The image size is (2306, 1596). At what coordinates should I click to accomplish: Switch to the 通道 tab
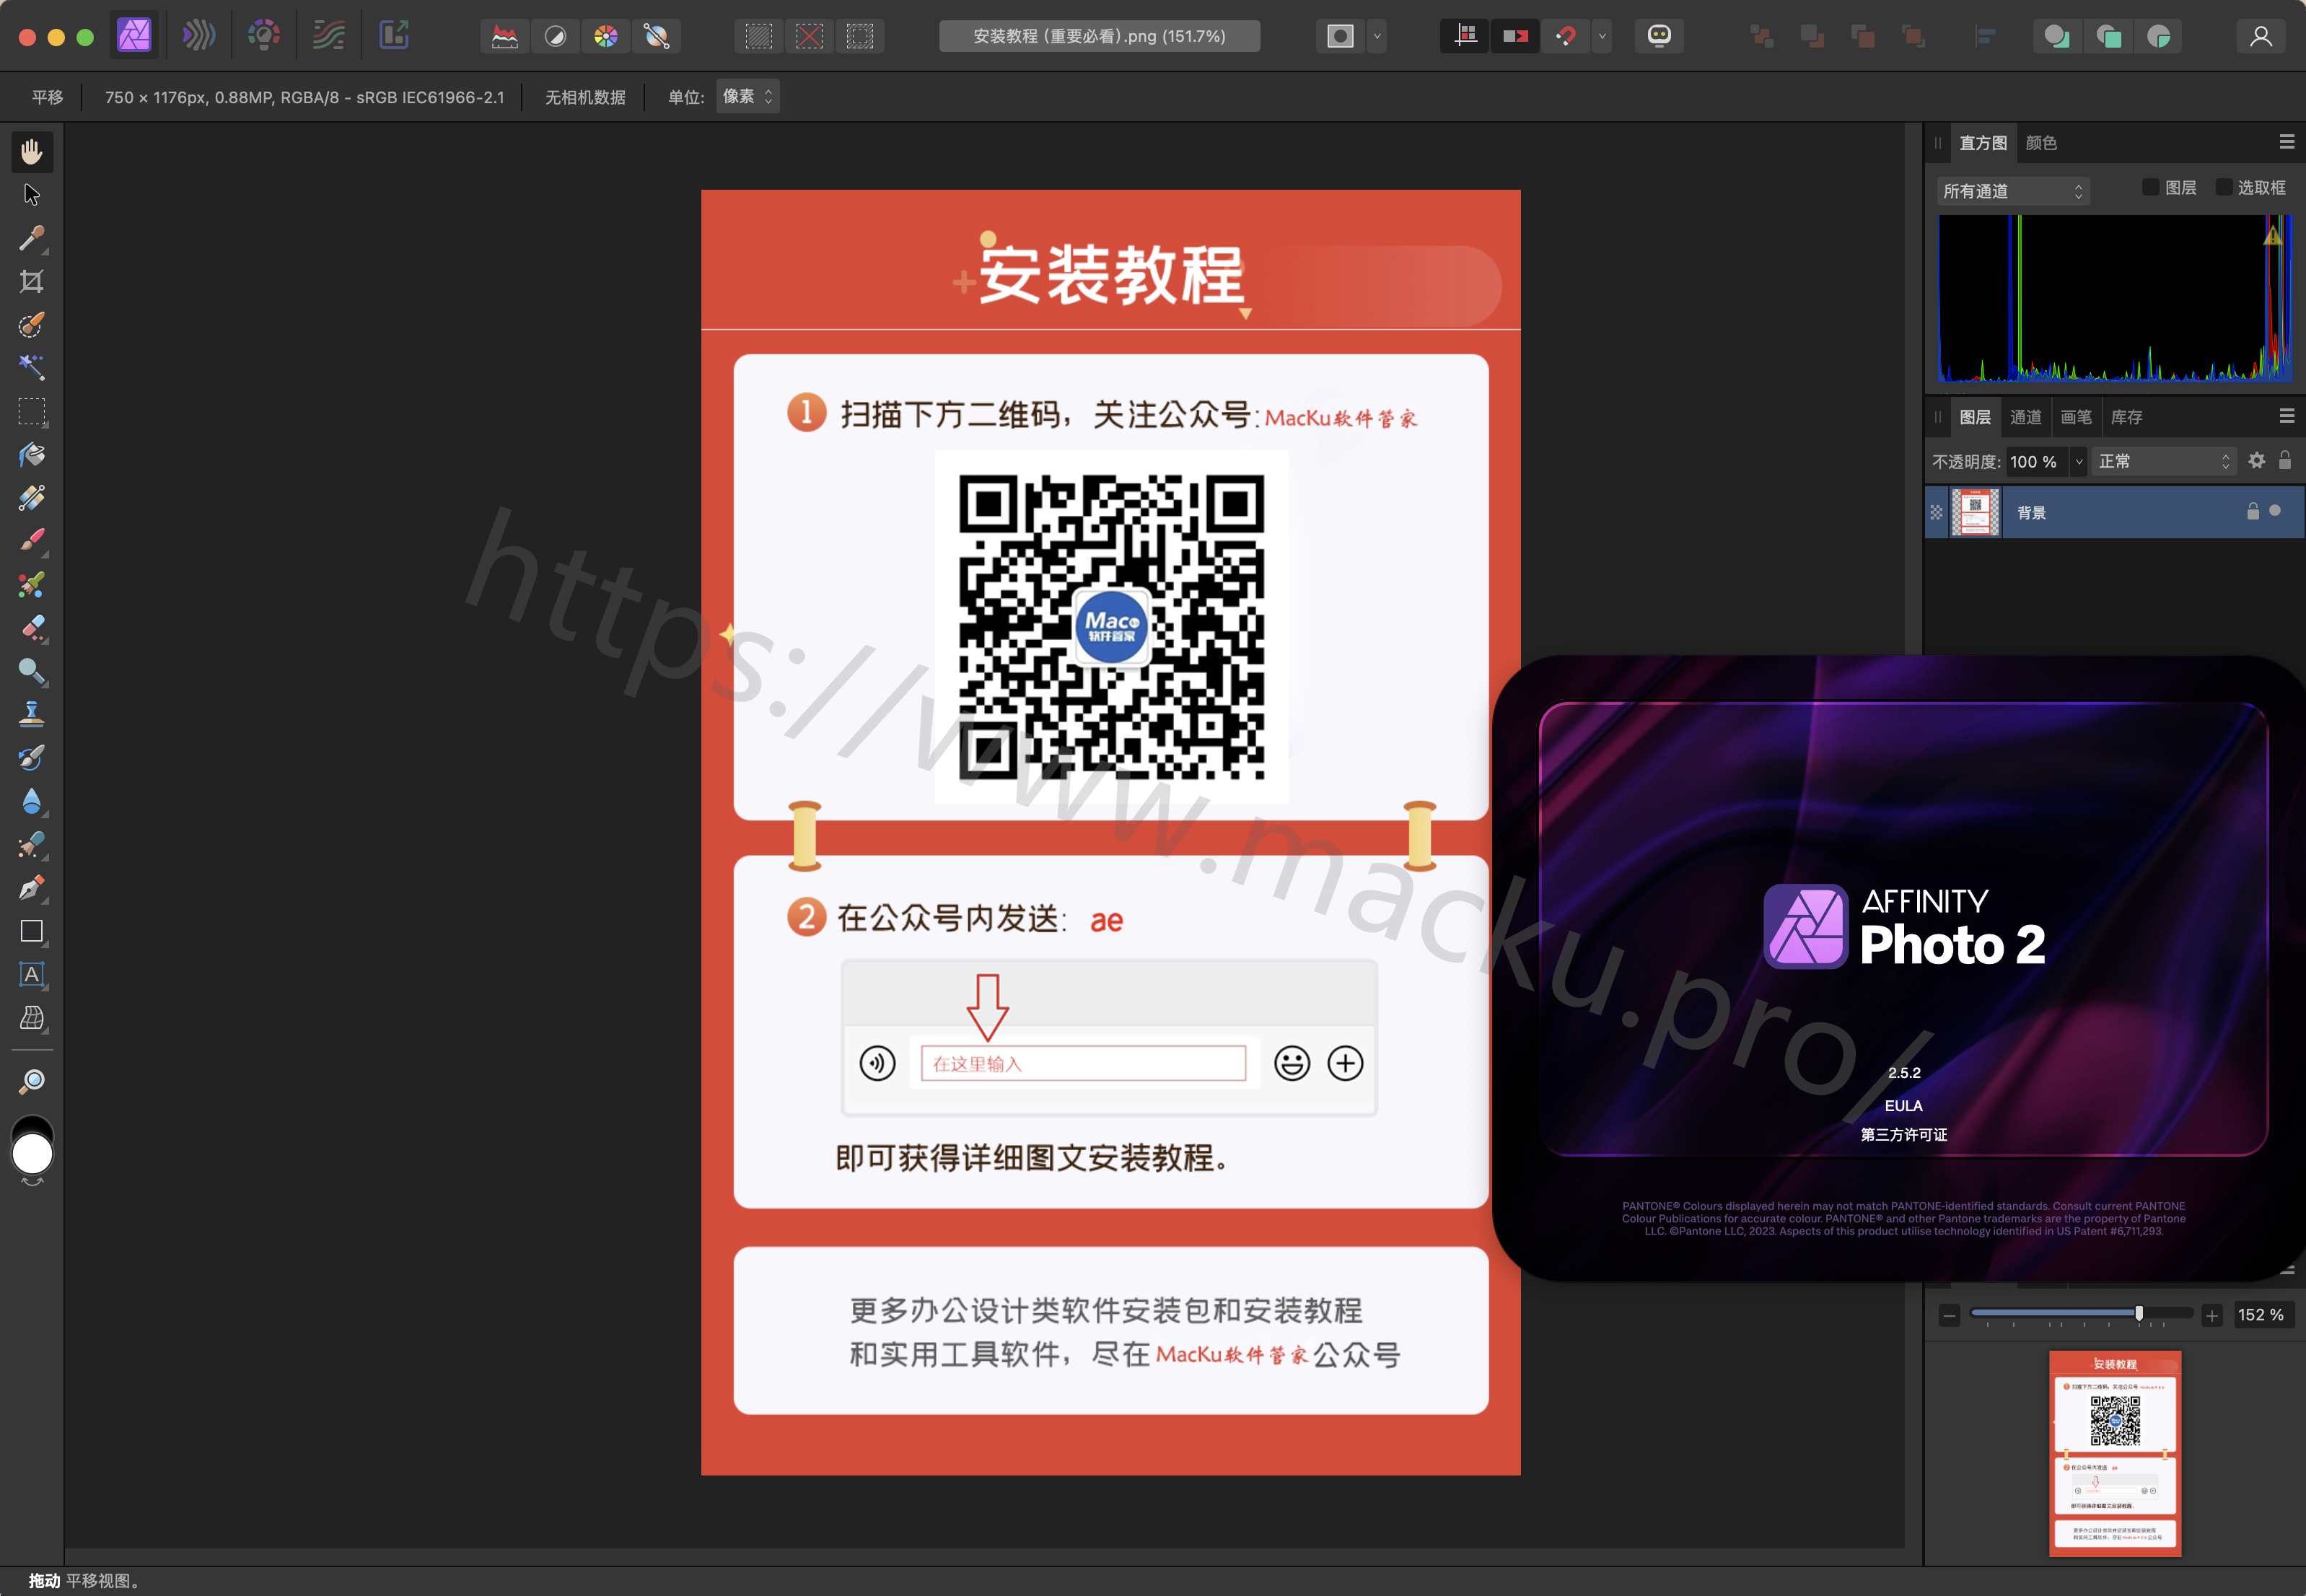pos(2026,417)
